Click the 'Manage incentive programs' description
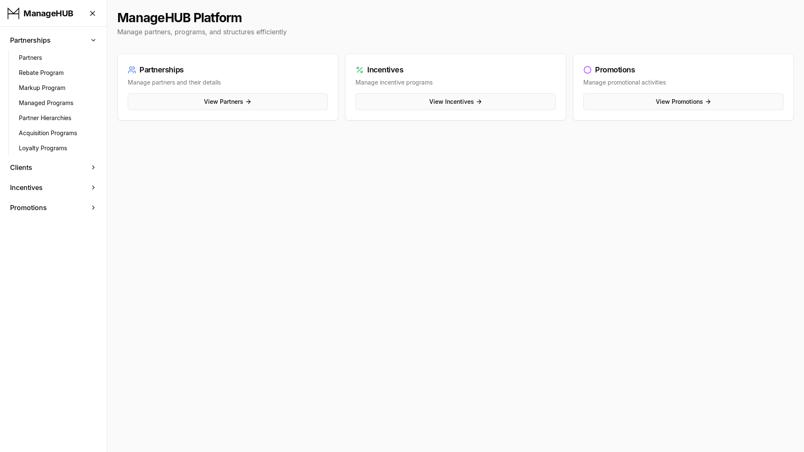 (394, 82)
